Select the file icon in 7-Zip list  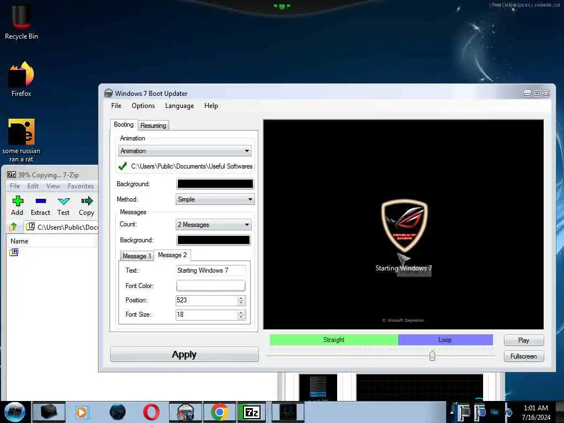click(x=14, y=252)
